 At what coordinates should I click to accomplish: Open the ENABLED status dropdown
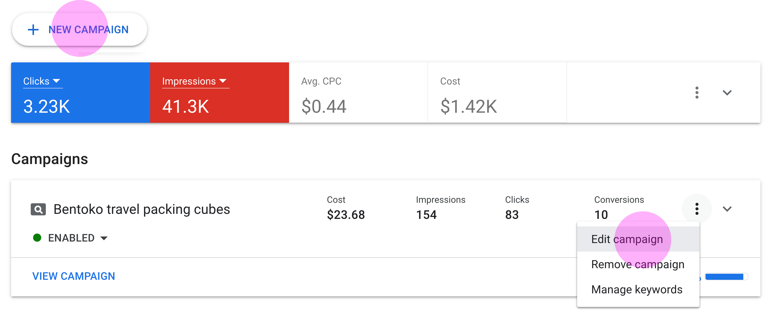pyautogui.click(x=78, y=238)
